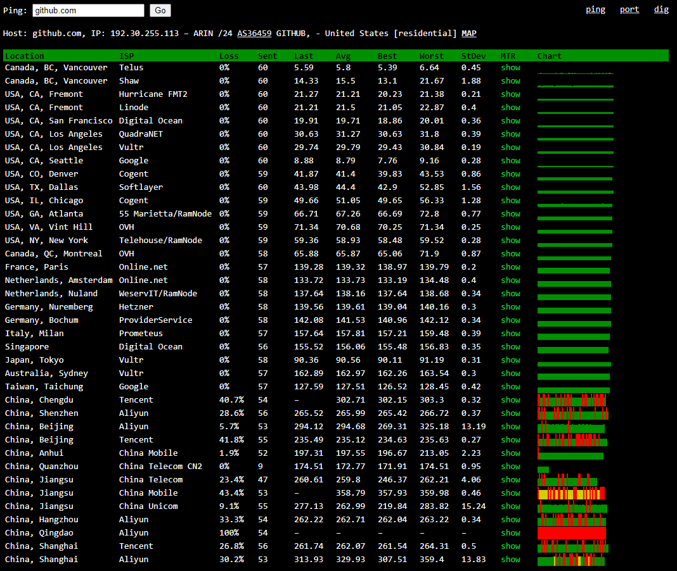
Task: Show MTR for the Chengdu Tencent row
Action: (x=510, y=400)
